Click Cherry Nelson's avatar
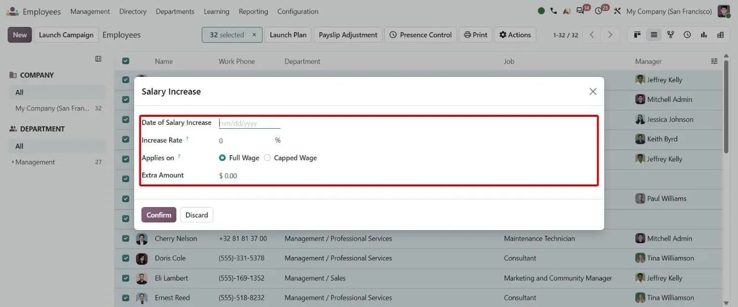Screen dimensions: 738x307 [142, 239]
